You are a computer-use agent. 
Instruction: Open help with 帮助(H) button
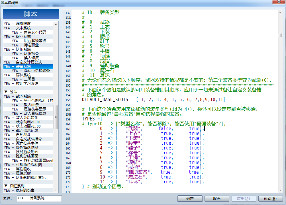(270, 198)
